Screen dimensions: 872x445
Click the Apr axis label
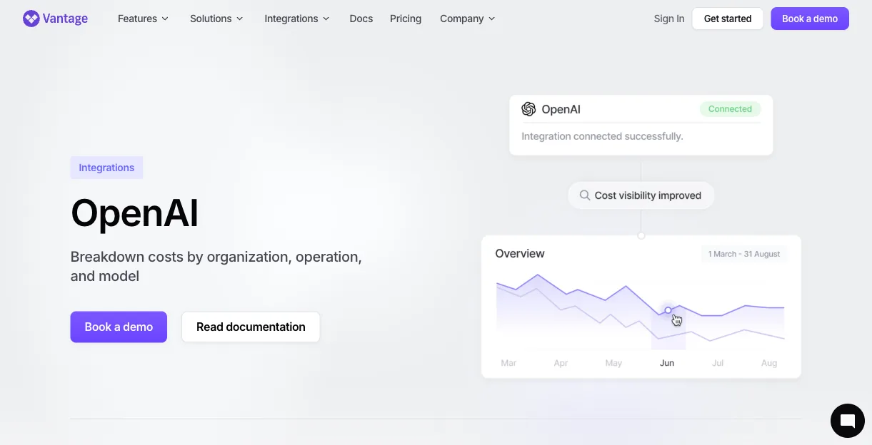(x=561, y=363)
